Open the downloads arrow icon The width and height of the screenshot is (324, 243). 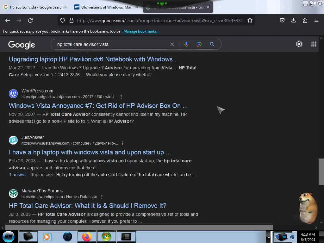293,20
